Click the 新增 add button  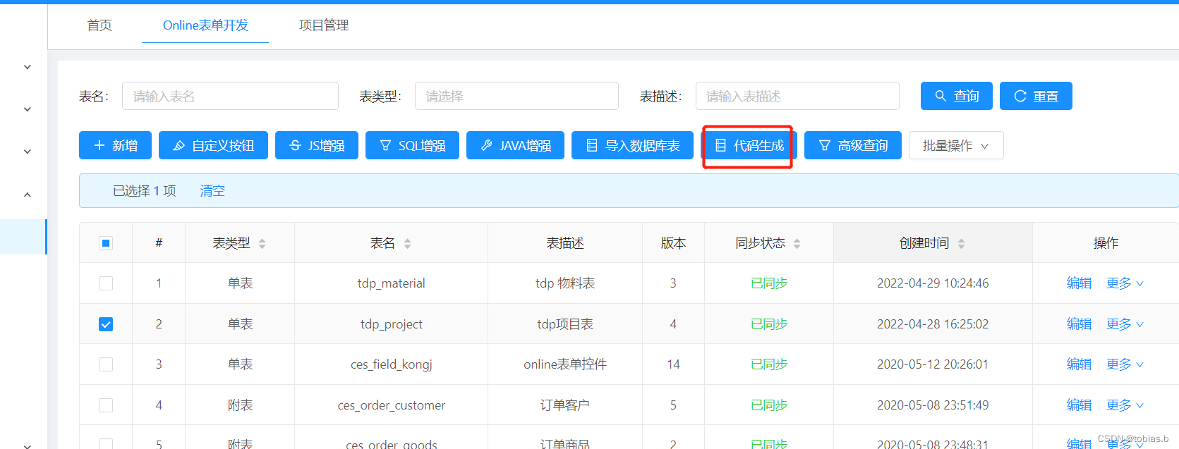(115, 145)
